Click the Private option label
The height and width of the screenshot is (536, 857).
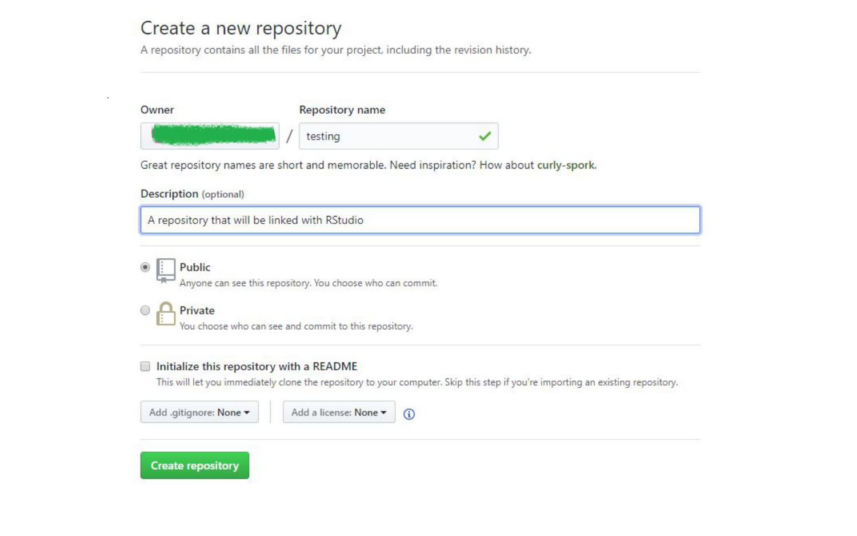pos(197,310)
